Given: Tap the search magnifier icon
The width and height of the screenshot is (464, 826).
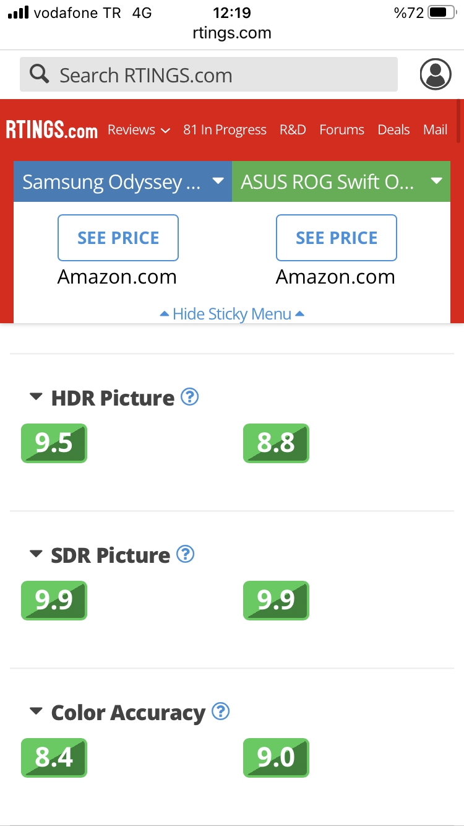Looking at the screenshot, I should [40, 75].
